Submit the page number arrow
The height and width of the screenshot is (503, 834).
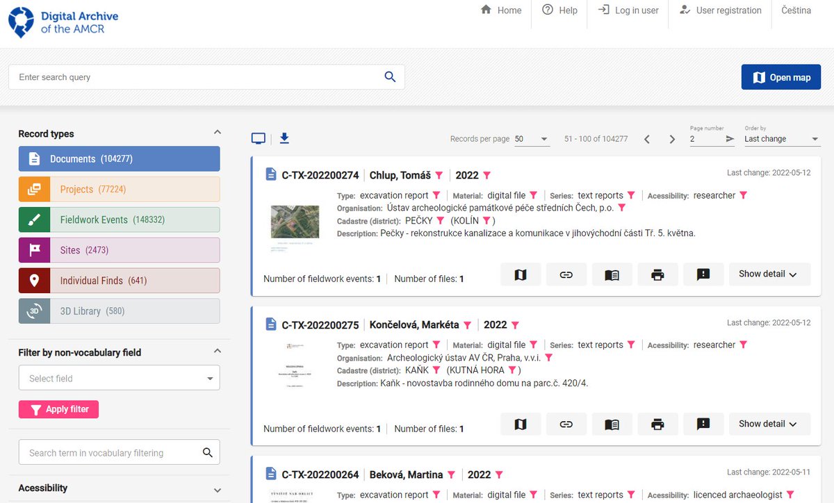(730, 139)
